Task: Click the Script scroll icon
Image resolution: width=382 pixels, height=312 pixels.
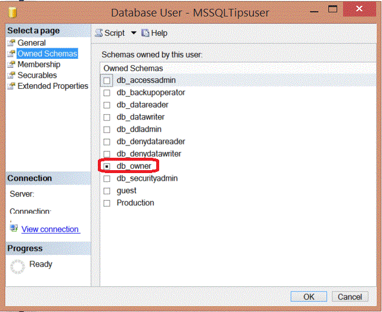Action: point(98,33)
